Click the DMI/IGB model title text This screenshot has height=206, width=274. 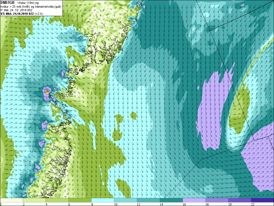(7, 2)
